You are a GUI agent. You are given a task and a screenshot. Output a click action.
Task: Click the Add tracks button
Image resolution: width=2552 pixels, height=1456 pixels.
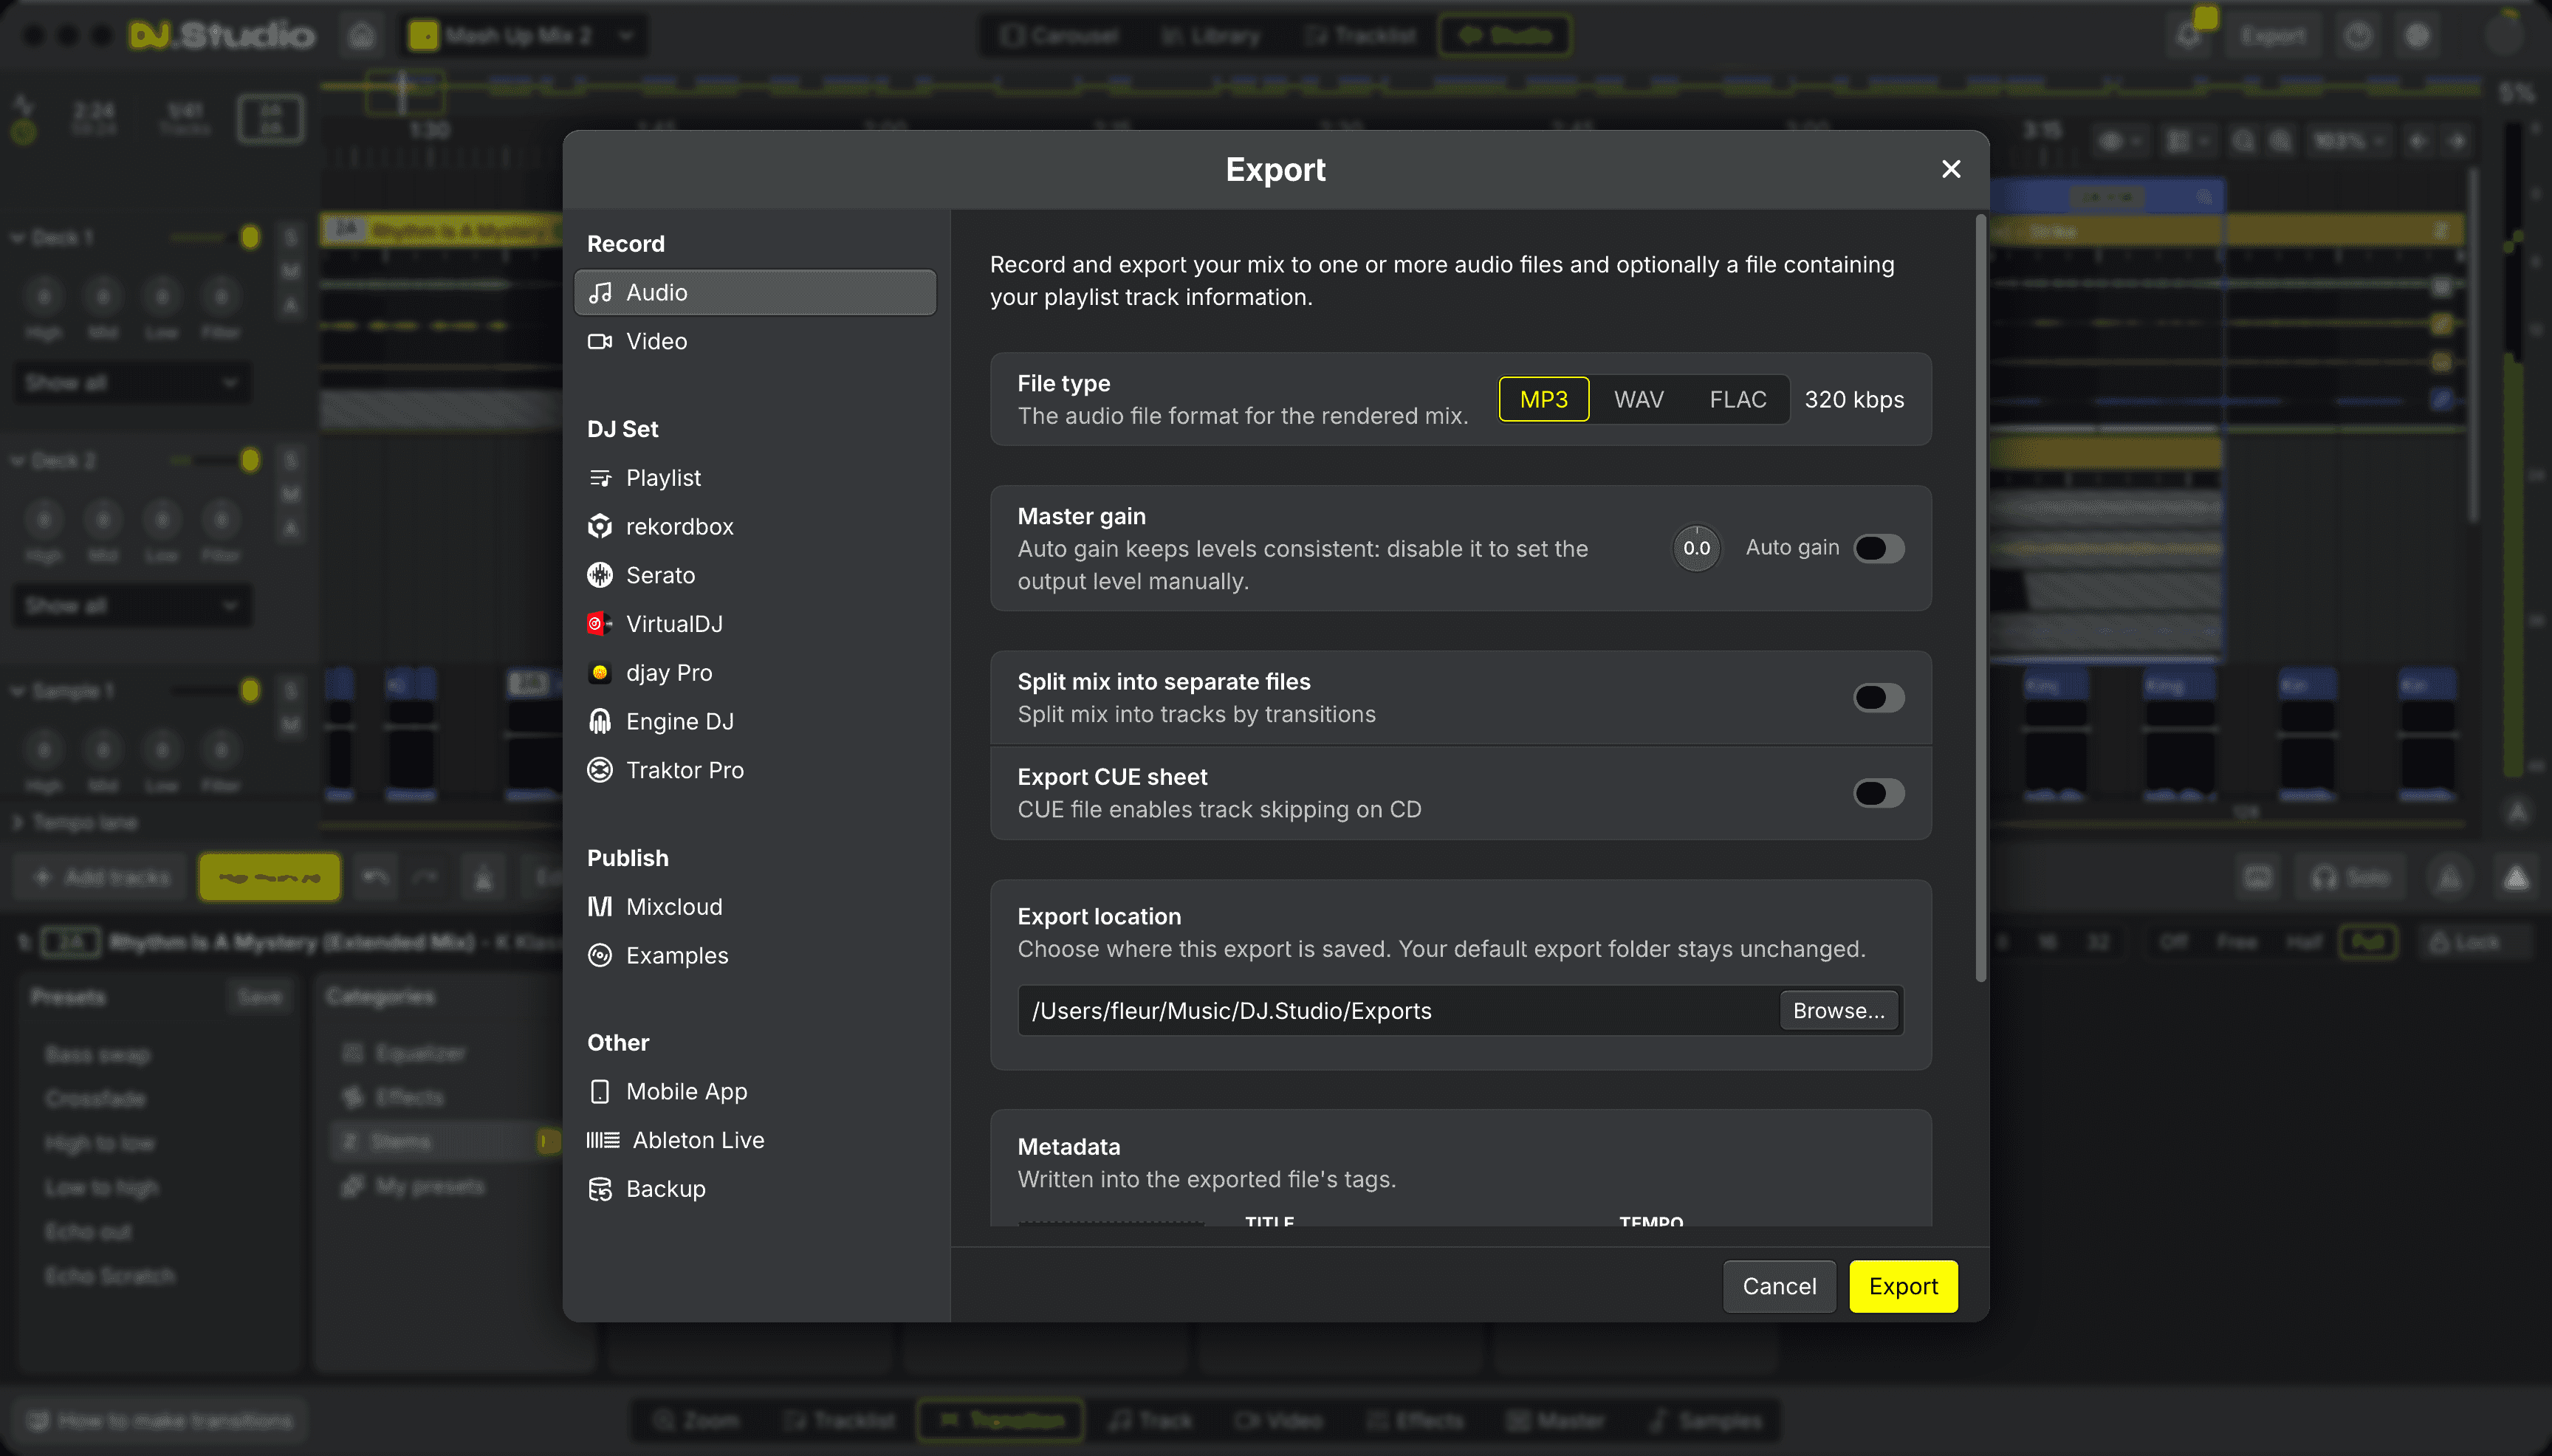[x=103, y=877]
